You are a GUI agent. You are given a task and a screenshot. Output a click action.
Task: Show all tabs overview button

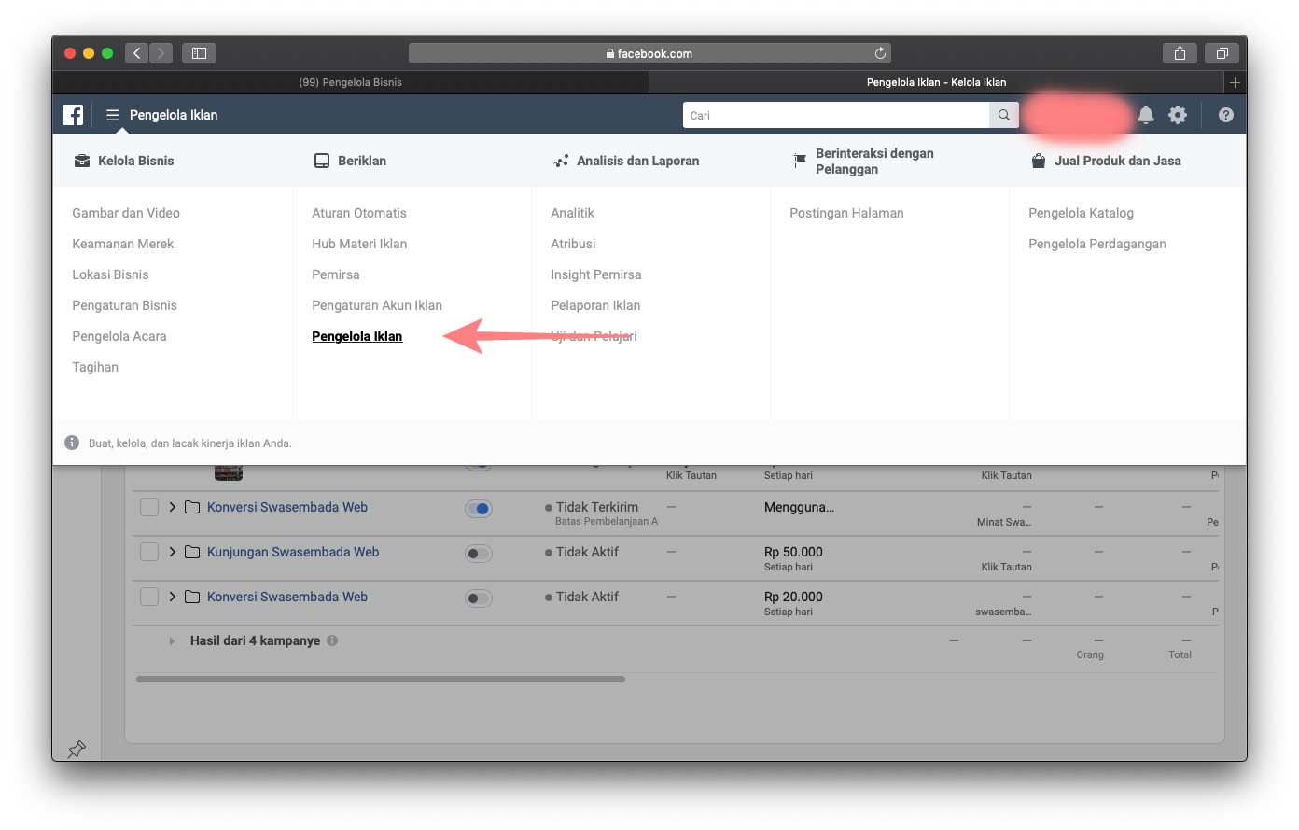pyautogui.click(x=1222, y=53)
